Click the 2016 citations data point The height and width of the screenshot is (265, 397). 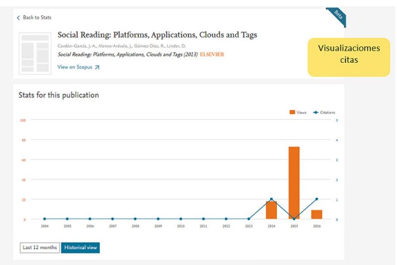pyautogui.click(x=316, y=199)
